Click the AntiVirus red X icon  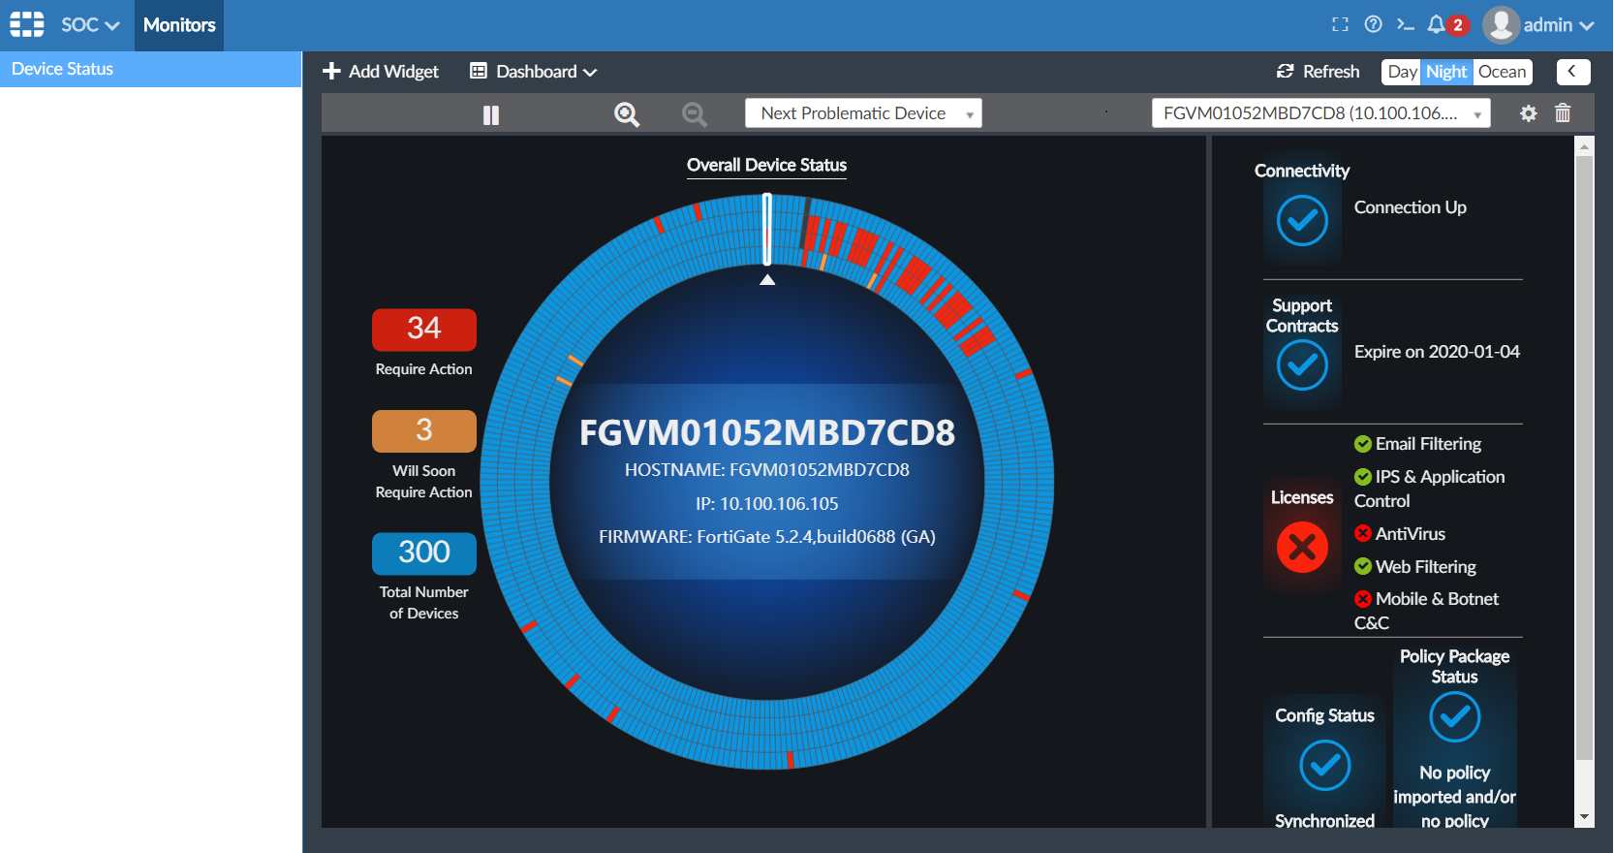[1363, 533]
